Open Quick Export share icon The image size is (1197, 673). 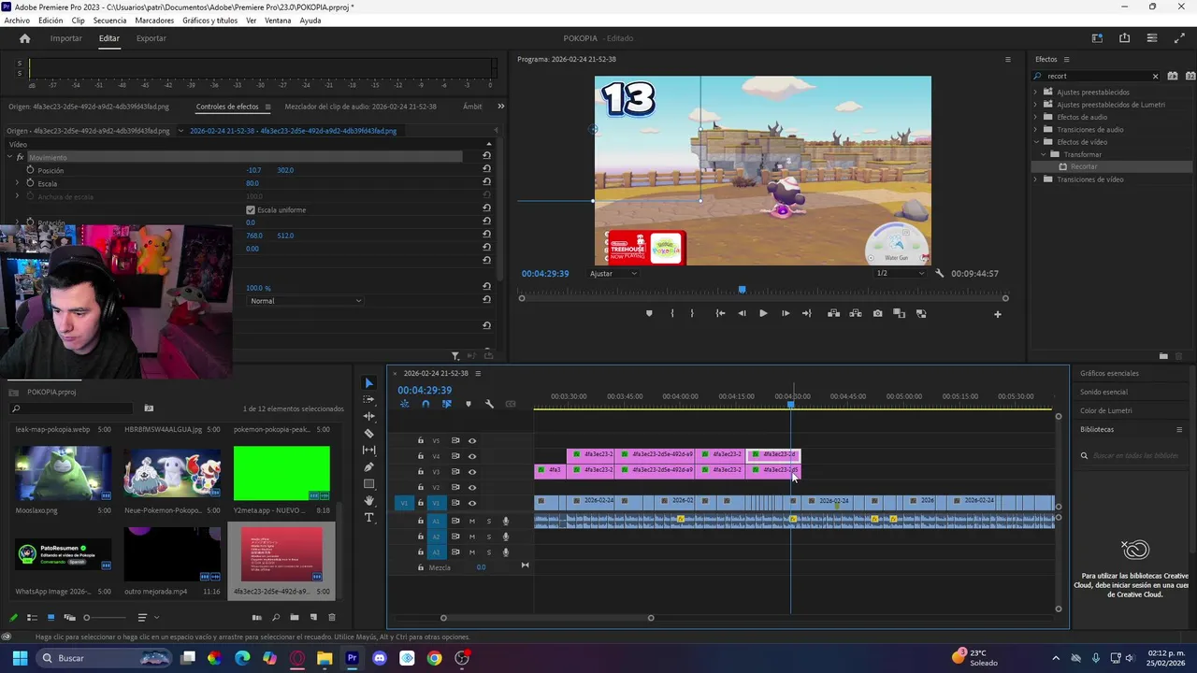[x=1124, y=38]
